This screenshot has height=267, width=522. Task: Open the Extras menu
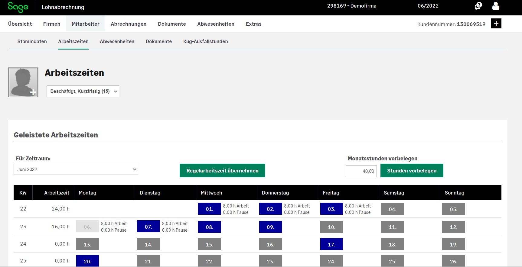(253, 24)
